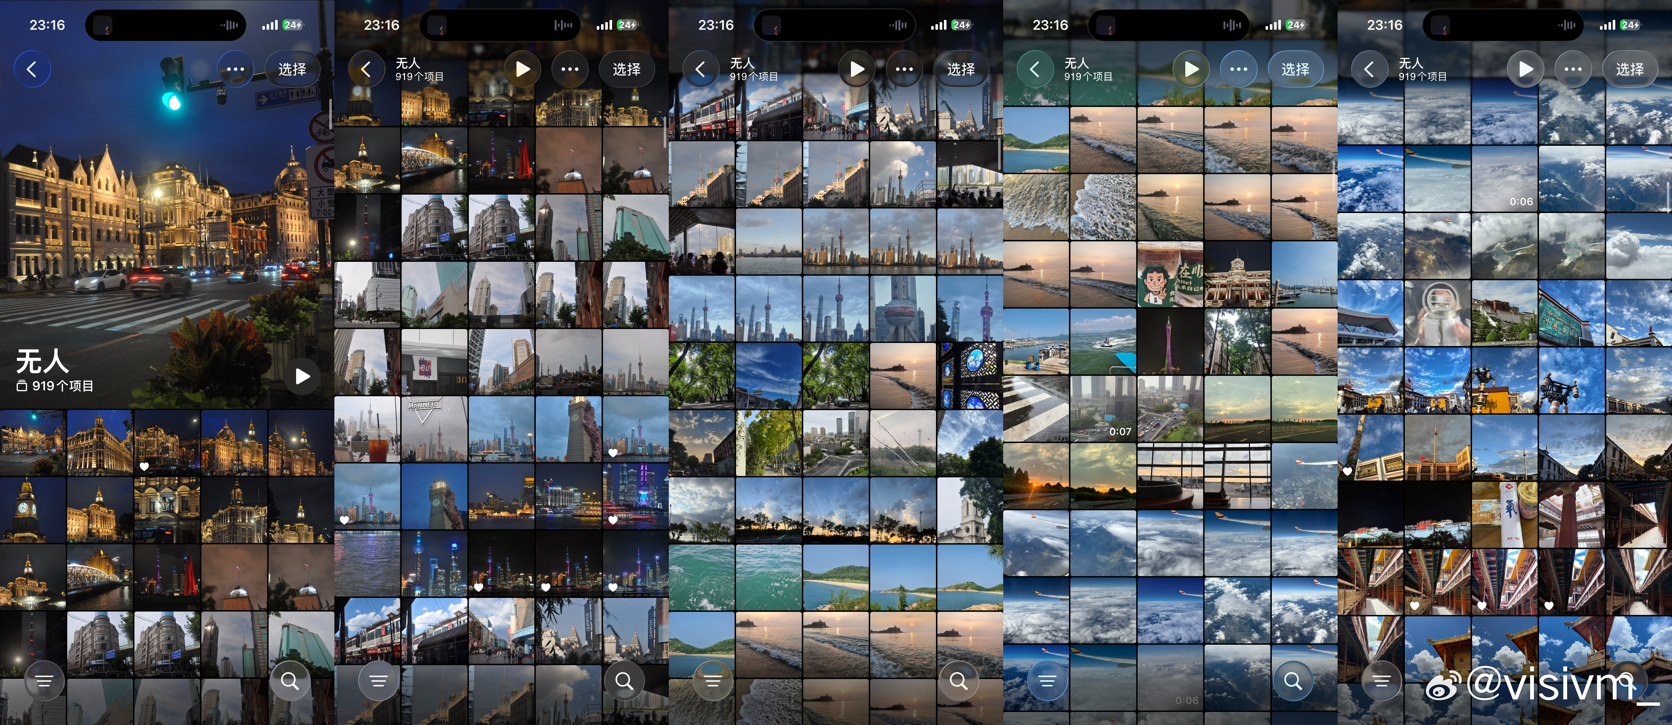Play slideshow from the large album cover photo
This screenshot has height=725, width=1672.
[x=302, y=376]
